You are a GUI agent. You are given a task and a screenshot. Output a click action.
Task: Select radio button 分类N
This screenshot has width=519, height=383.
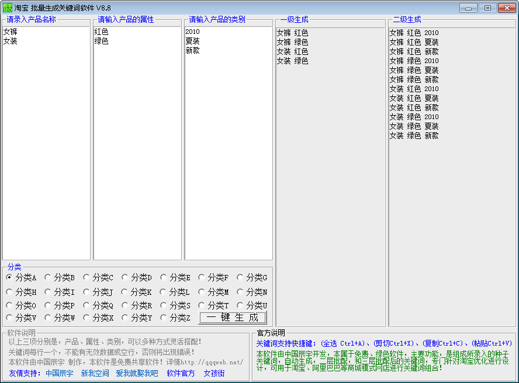(x=252, y=292)
